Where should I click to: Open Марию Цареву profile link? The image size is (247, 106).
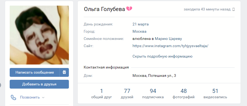[x=168, y=39]
